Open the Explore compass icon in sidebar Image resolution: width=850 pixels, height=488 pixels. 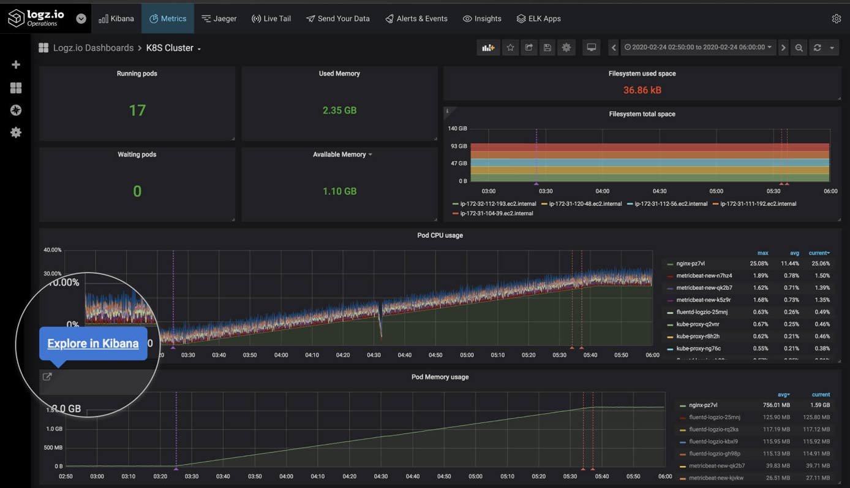tap(16, 110)
